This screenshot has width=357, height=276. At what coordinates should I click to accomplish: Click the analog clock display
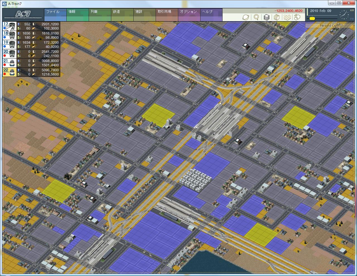344,14
